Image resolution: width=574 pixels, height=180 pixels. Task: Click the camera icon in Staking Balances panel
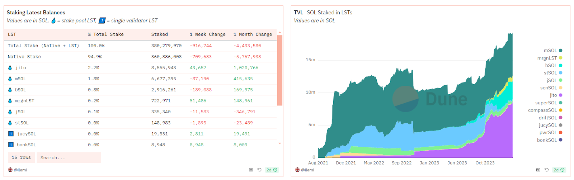coord(251,170)
